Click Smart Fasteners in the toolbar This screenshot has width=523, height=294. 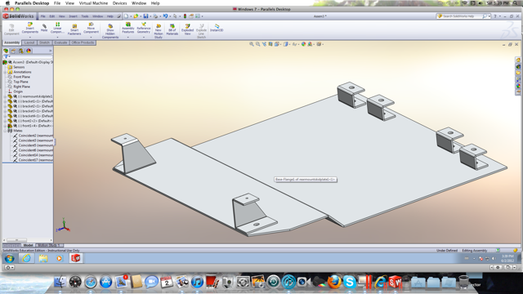(x=74, y=29)
